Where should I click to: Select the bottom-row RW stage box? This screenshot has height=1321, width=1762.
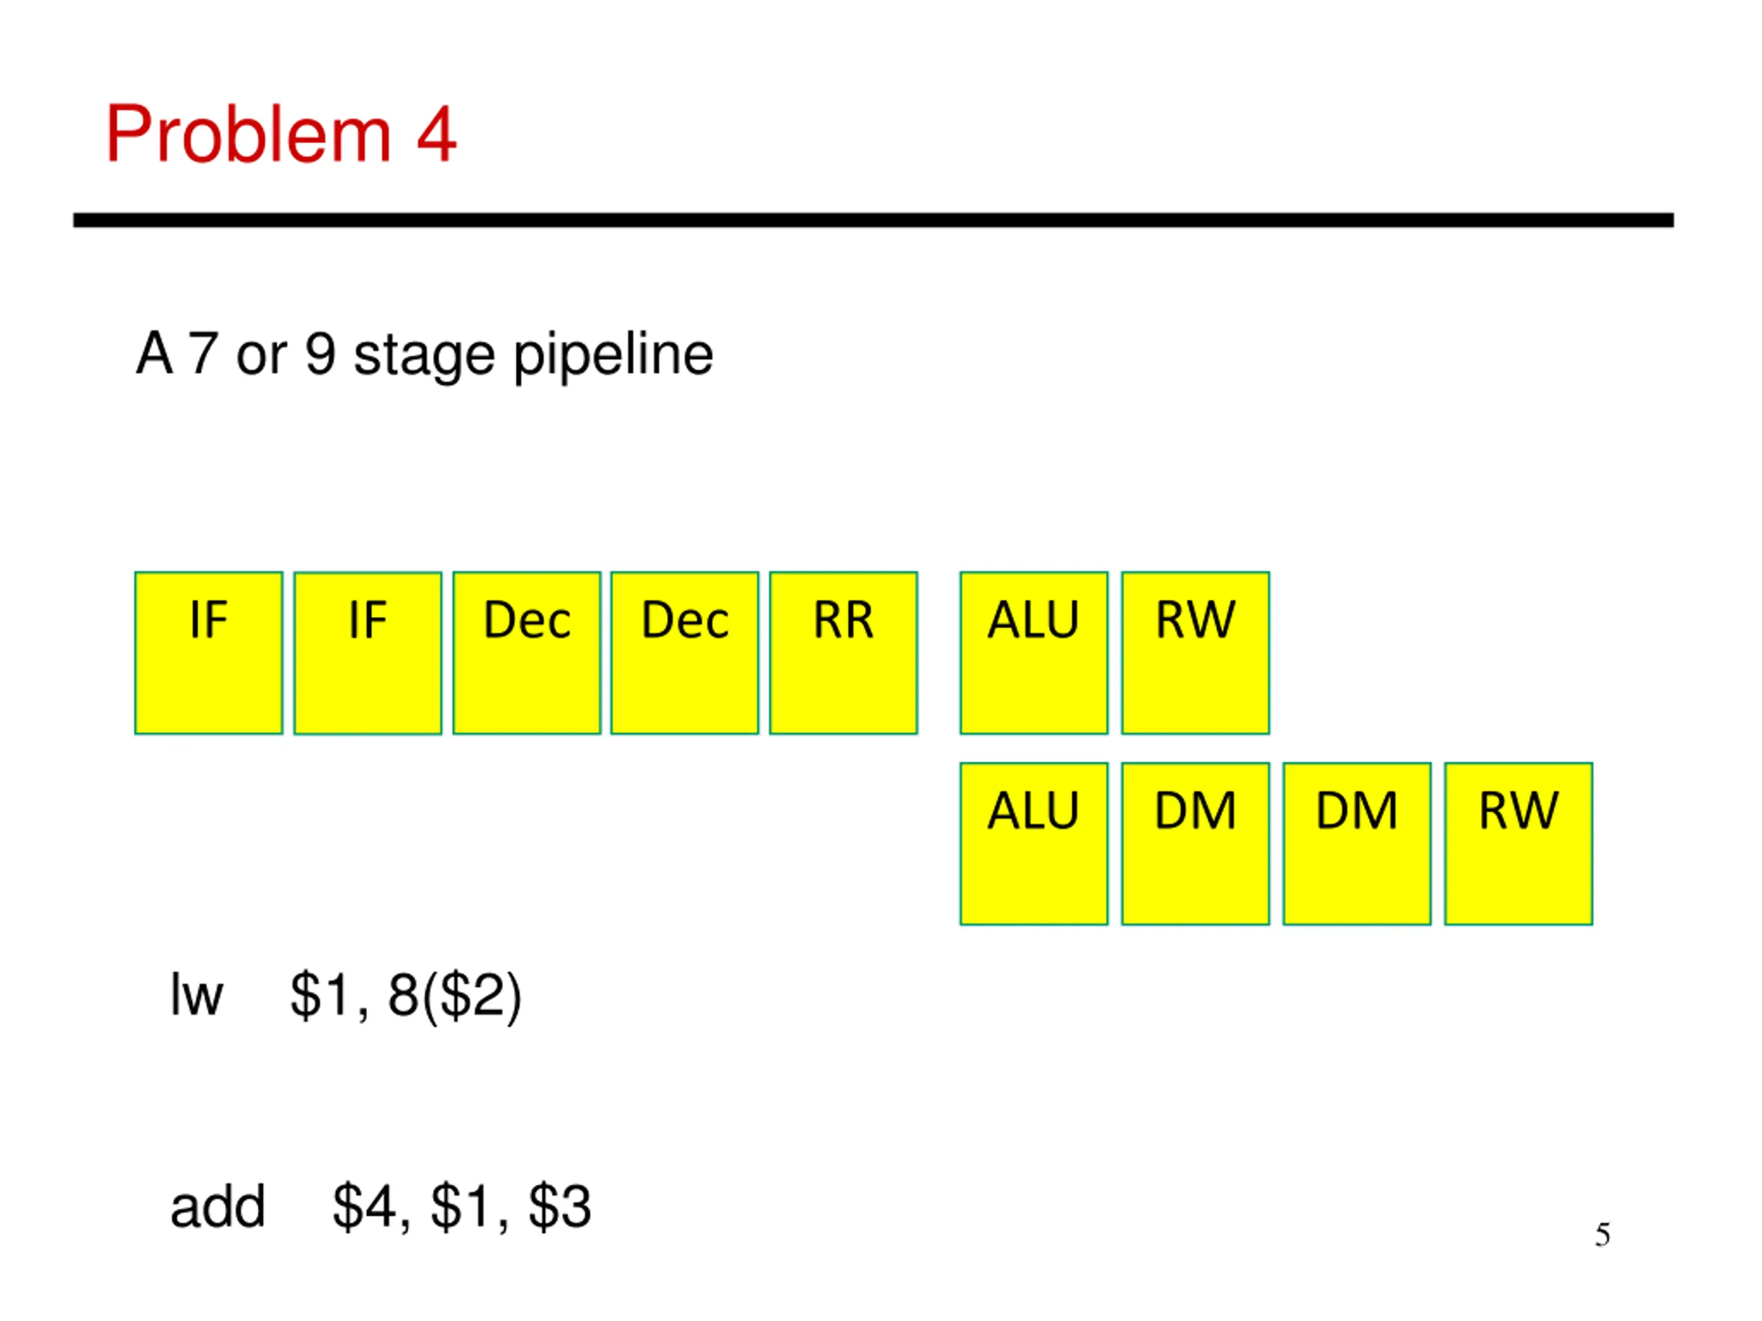[x=1519, y=844]
